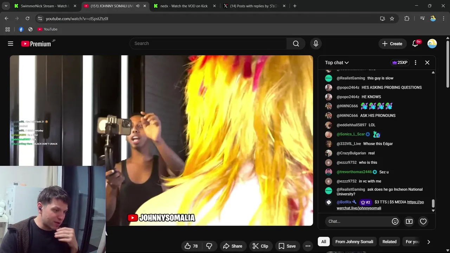Switch to nedx VOD on Kick tab

(184, 6)
